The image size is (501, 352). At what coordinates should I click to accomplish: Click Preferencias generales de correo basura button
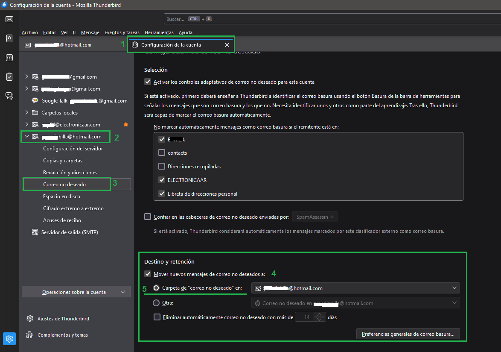coord(408,334)
